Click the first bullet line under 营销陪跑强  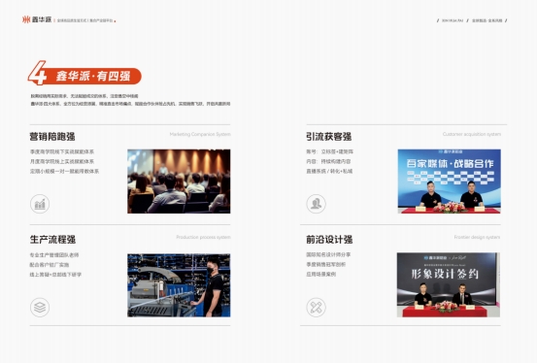pos(62,151)
